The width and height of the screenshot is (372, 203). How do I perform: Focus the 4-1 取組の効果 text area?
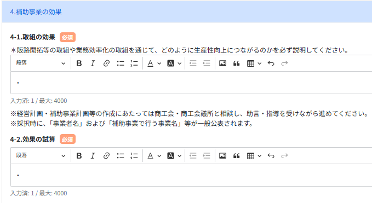pos(191,83)
